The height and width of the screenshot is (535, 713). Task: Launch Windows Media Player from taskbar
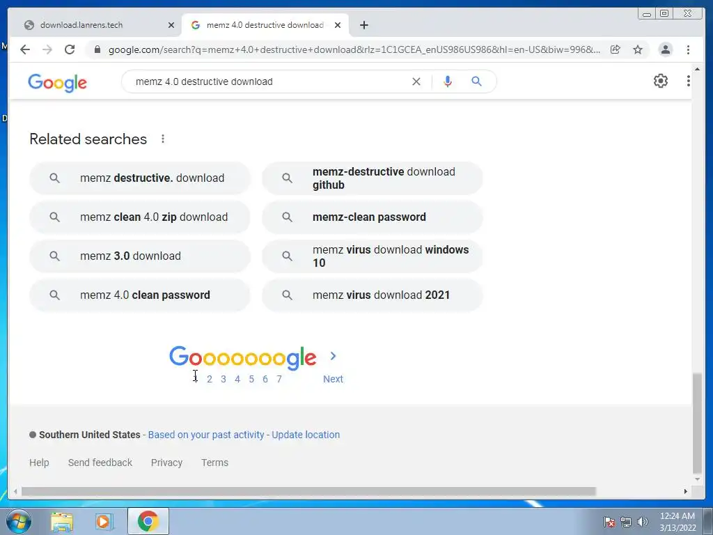point(104,521)
